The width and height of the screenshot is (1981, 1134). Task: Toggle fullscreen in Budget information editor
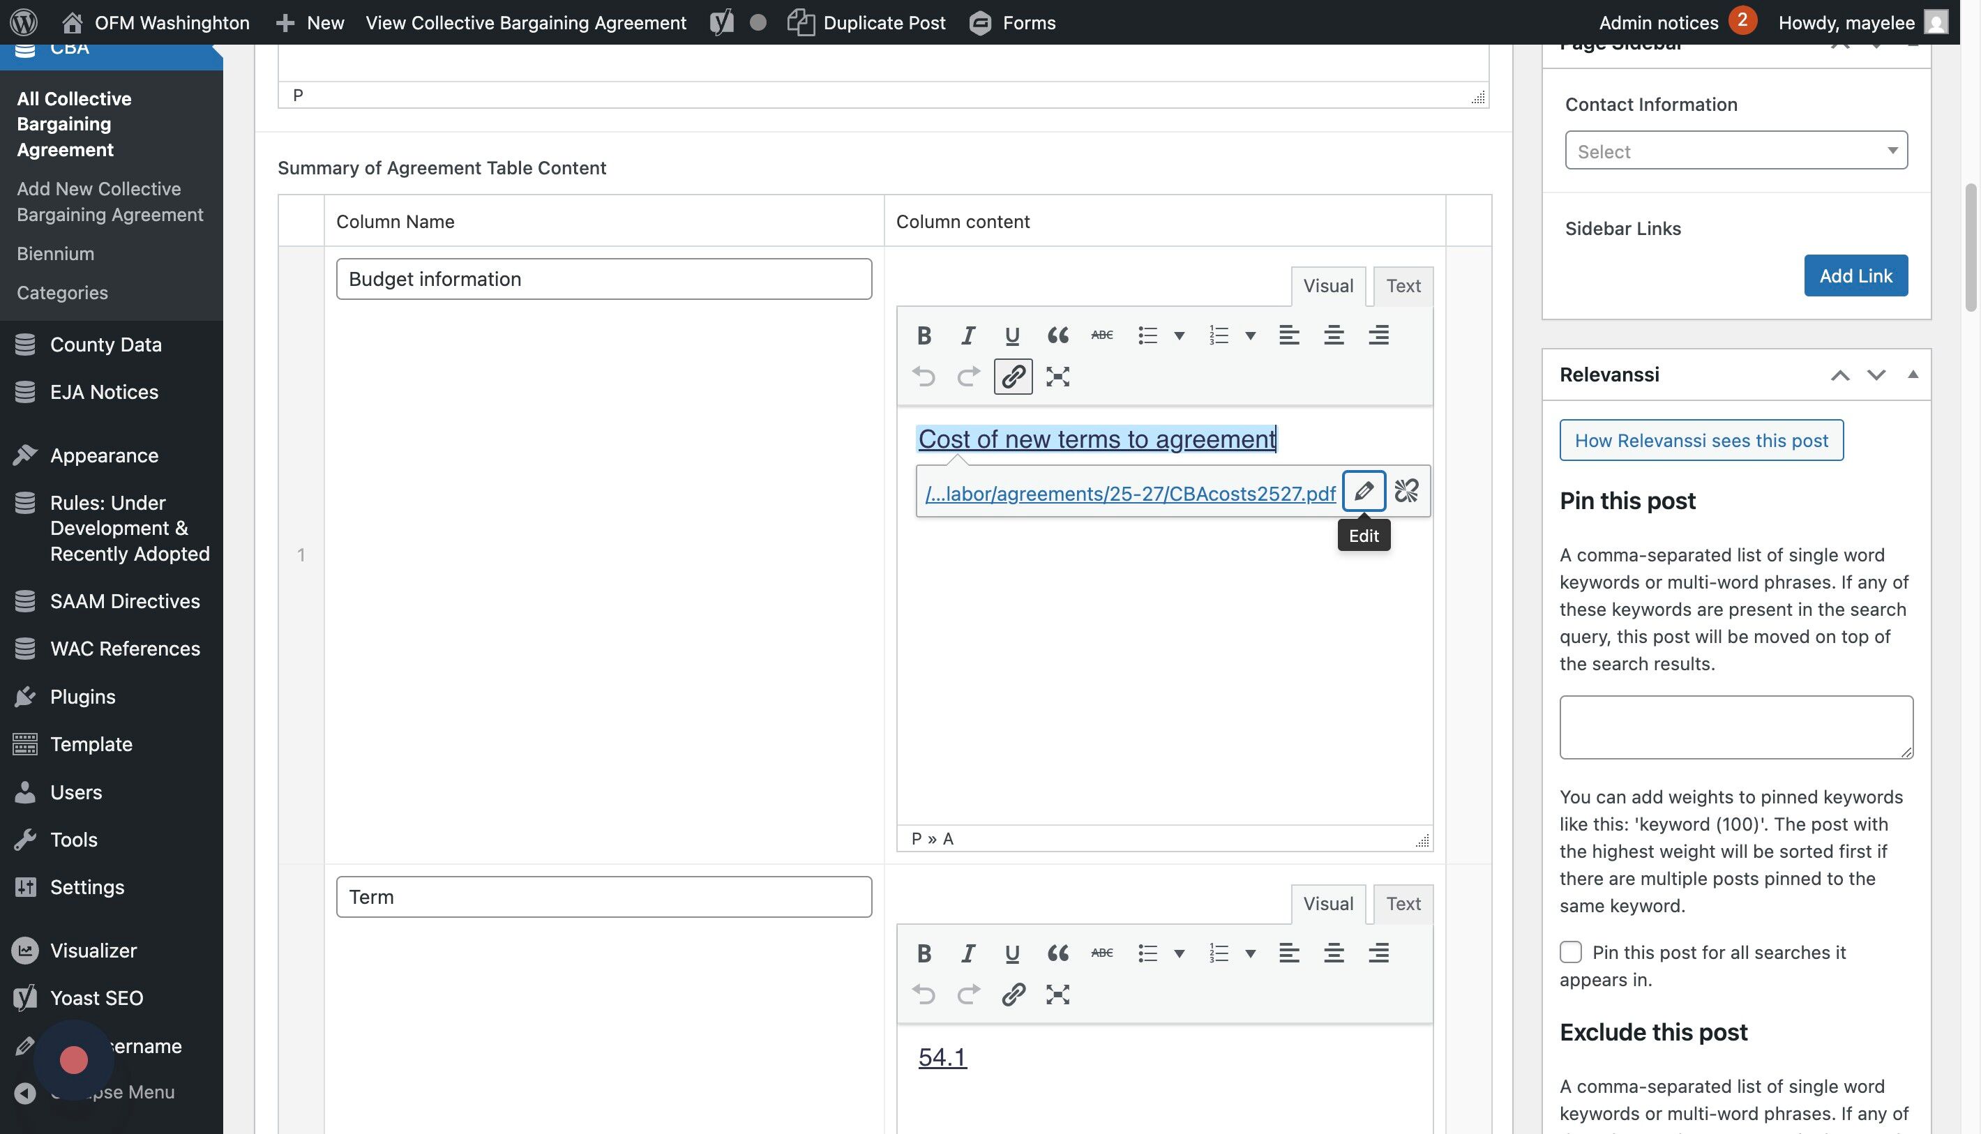[1057, 377]
